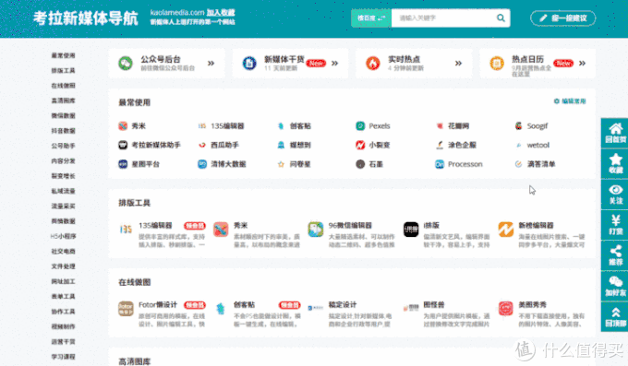Open 小裂变 shortcut icon
The image size is (628, 366).
tap(360, 145)
